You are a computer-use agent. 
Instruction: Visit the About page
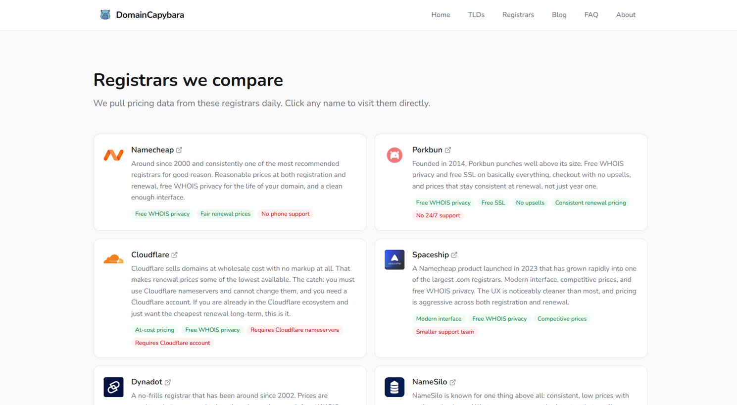pyautogui.click(x=626, y=15)
